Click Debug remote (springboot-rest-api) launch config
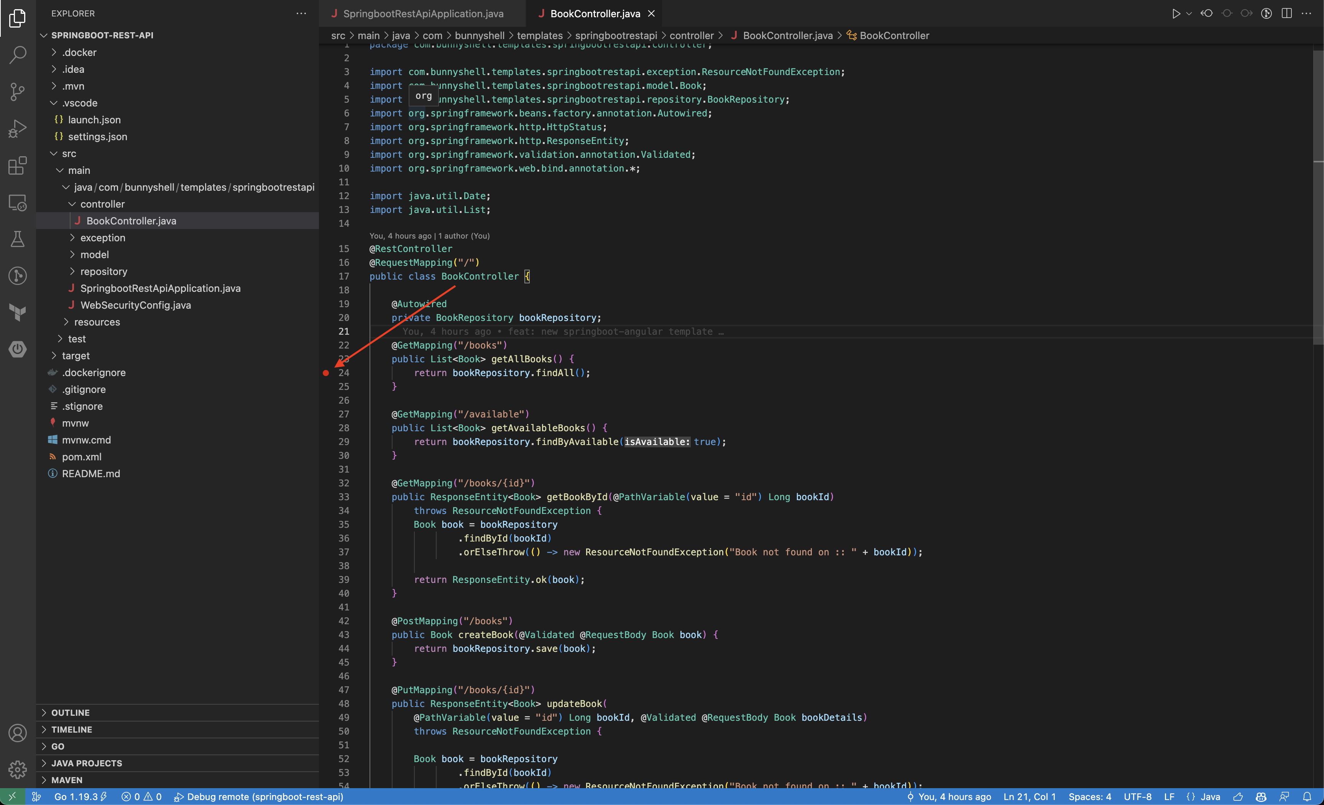This screenshot has width=1324, height=805. point(258,797)
